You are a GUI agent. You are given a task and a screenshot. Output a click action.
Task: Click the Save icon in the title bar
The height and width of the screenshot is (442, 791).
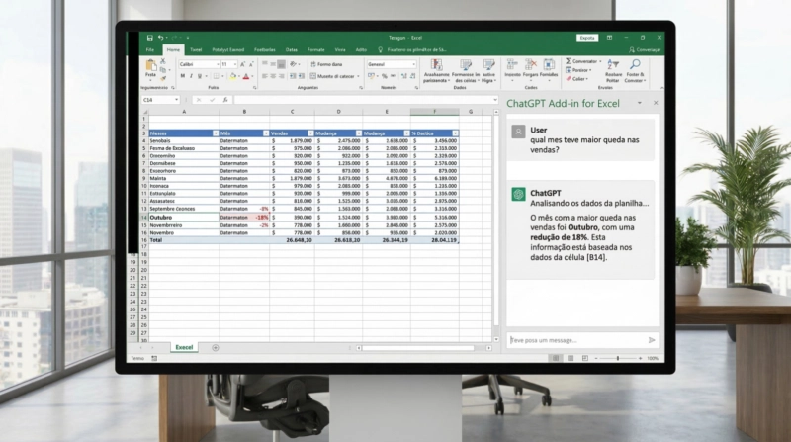[150, 38]
